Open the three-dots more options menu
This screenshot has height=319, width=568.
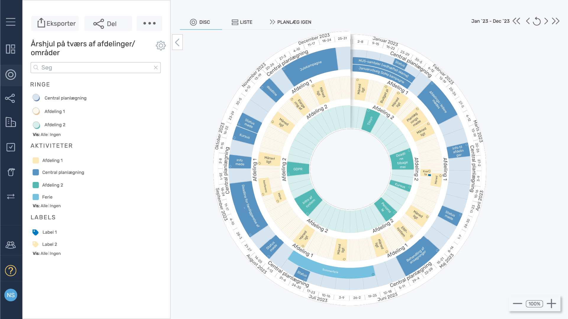tap(149, 23)
